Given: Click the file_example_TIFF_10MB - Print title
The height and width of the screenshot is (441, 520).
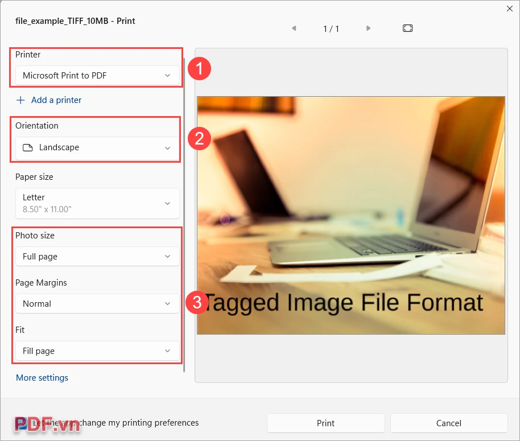Looking at the screenshot, I should (75, 21).
